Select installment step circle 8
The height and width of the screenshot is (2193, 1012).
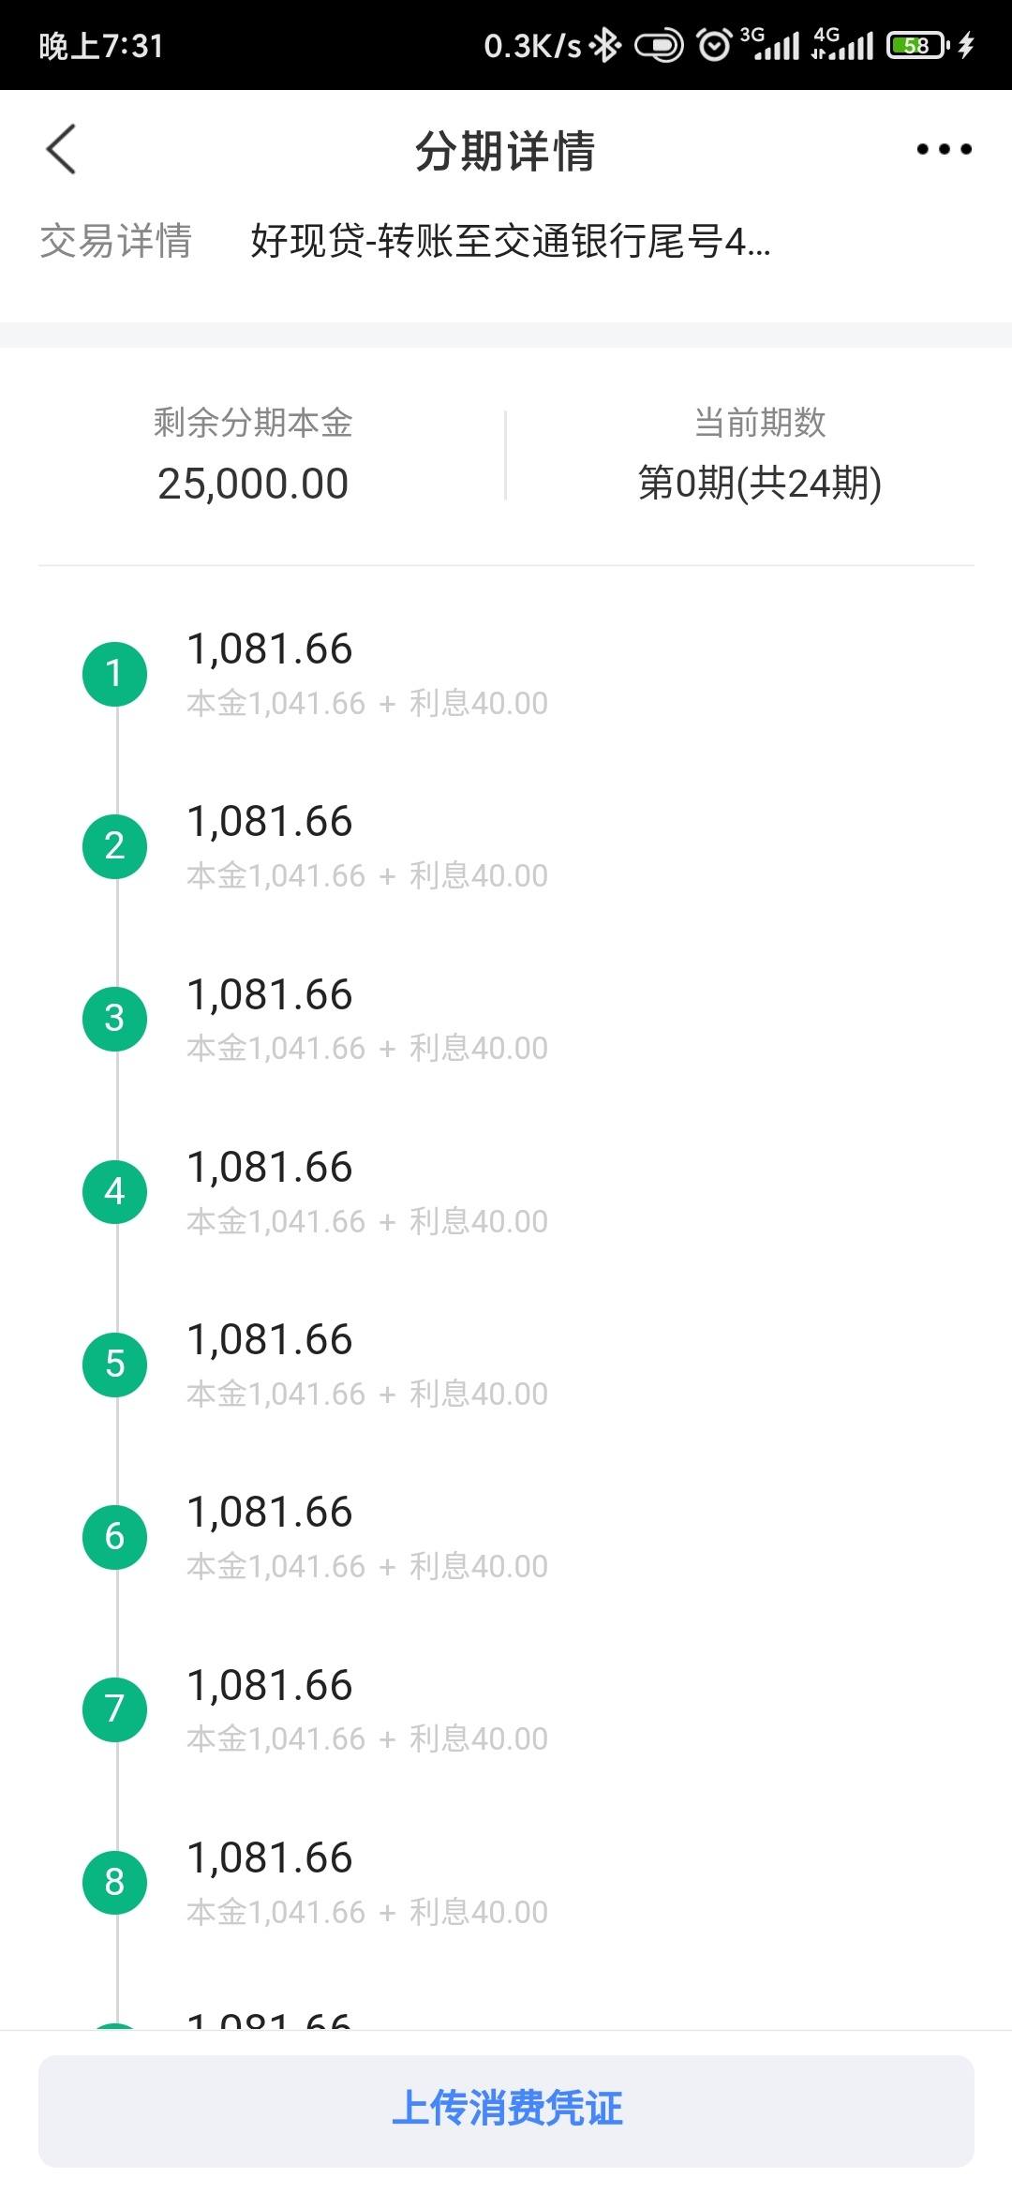pyautogui.click(x=114, y=1881)
